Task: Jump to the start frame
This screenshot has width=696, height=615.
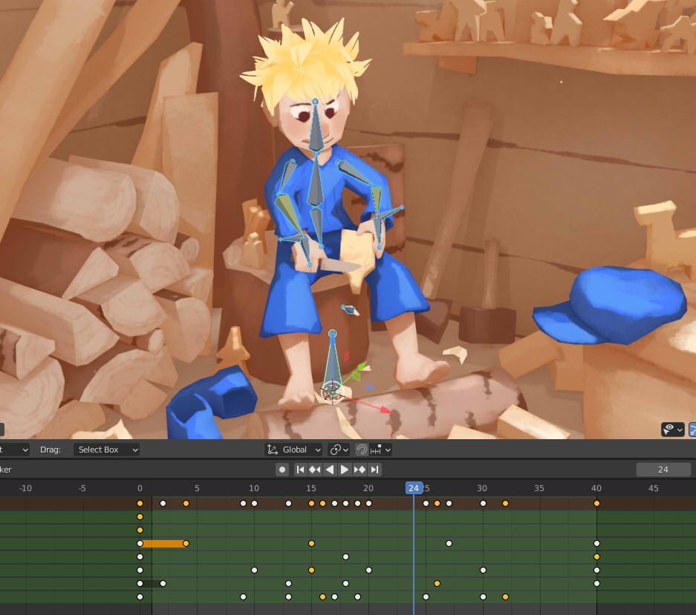Action: (x=300, y=470)
